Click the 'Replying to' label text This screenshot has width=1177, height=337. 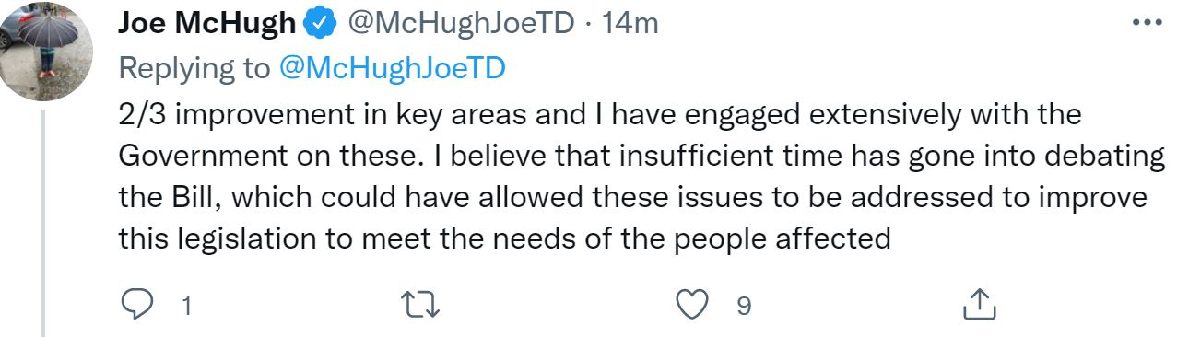[194, 69]
